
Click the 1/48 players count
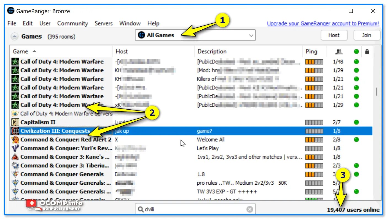[x=338, y=62]
